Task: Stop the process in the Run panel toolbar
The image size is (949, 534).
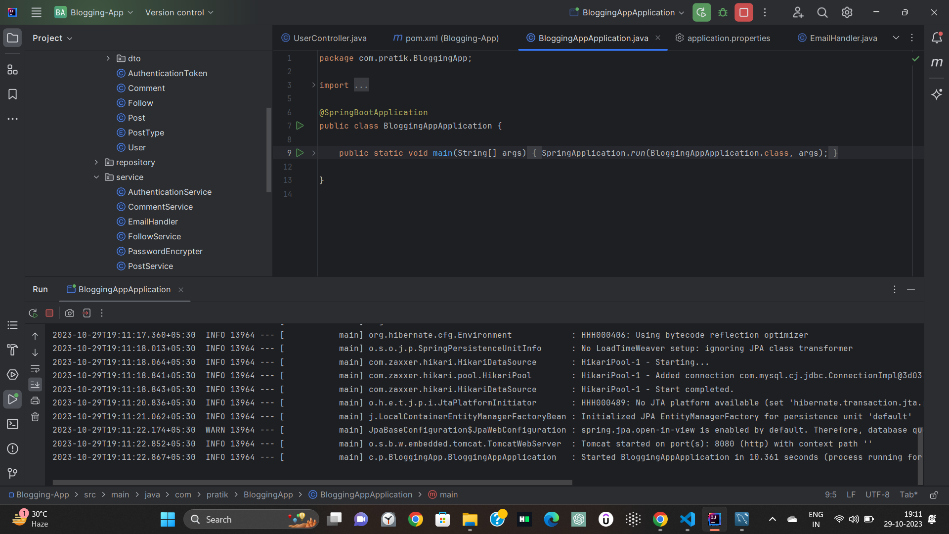Action: [x=49, y=313]
